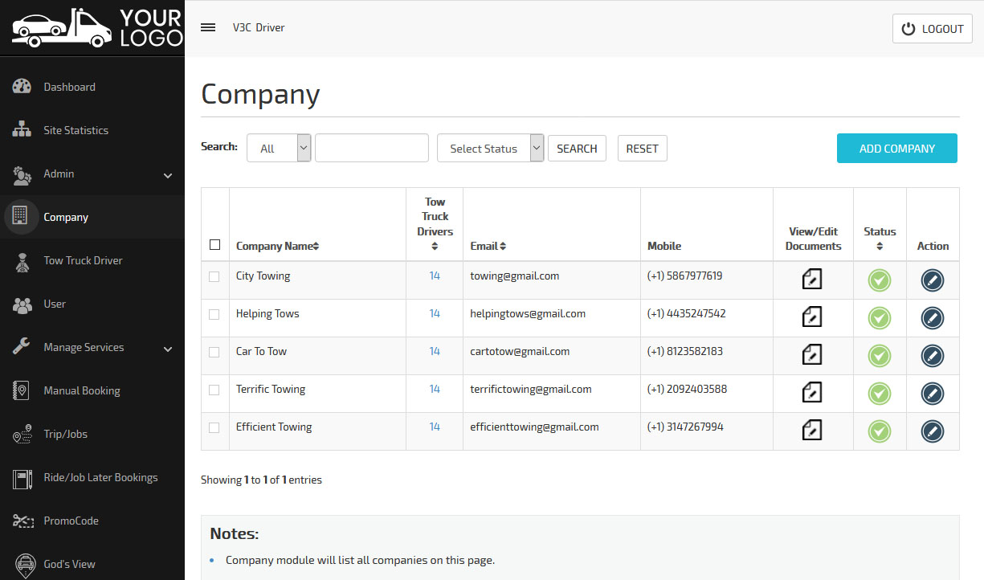Screen dimensions: 984x580
Task: Open documents icon for City Towing
Action: coord(812,280)
